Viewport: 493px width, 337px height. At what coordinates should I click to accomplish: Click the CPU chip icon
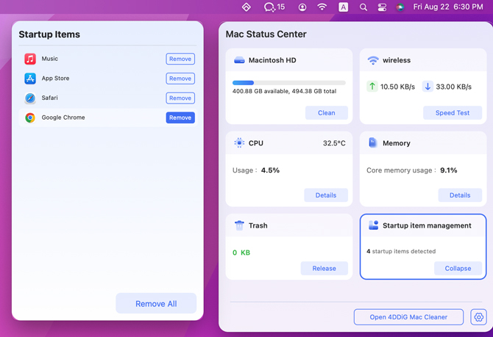pyautogui.click(x=239, y=143)
